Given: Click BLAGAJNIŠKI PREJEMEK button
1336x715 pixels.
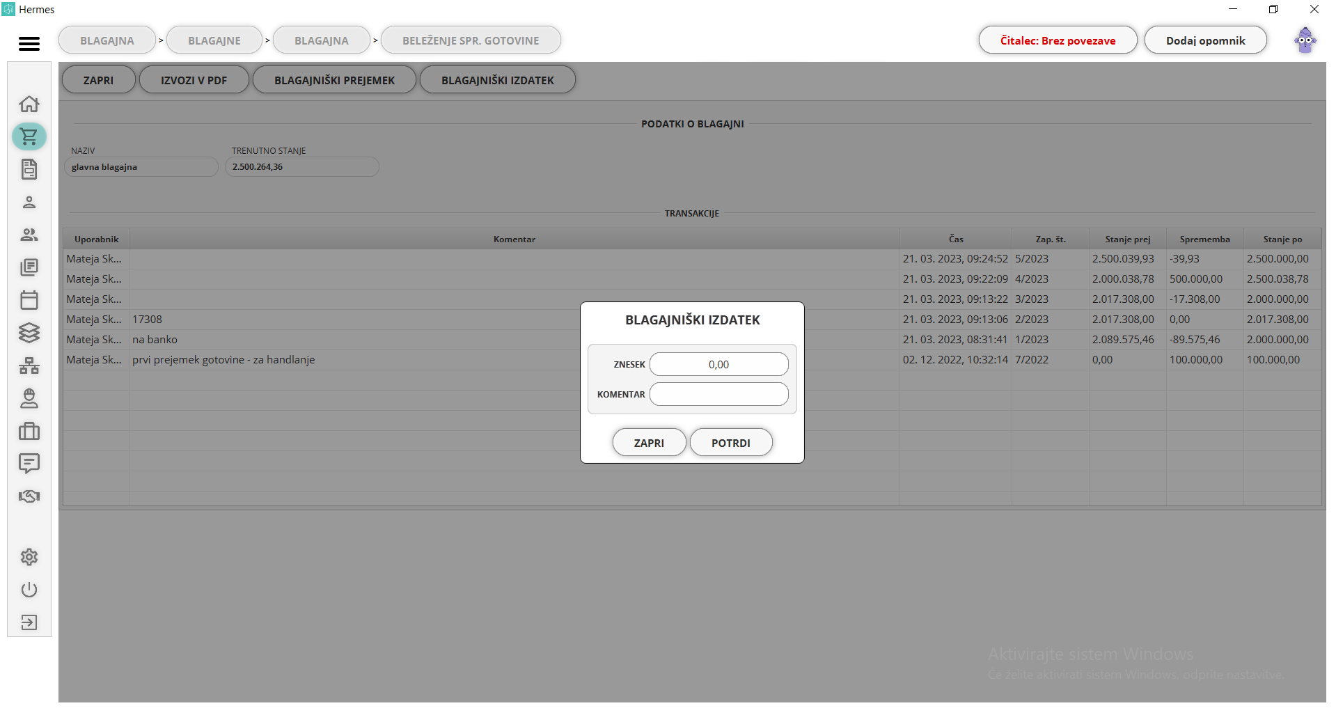Looking at the screenshot, I should point(334,80).
